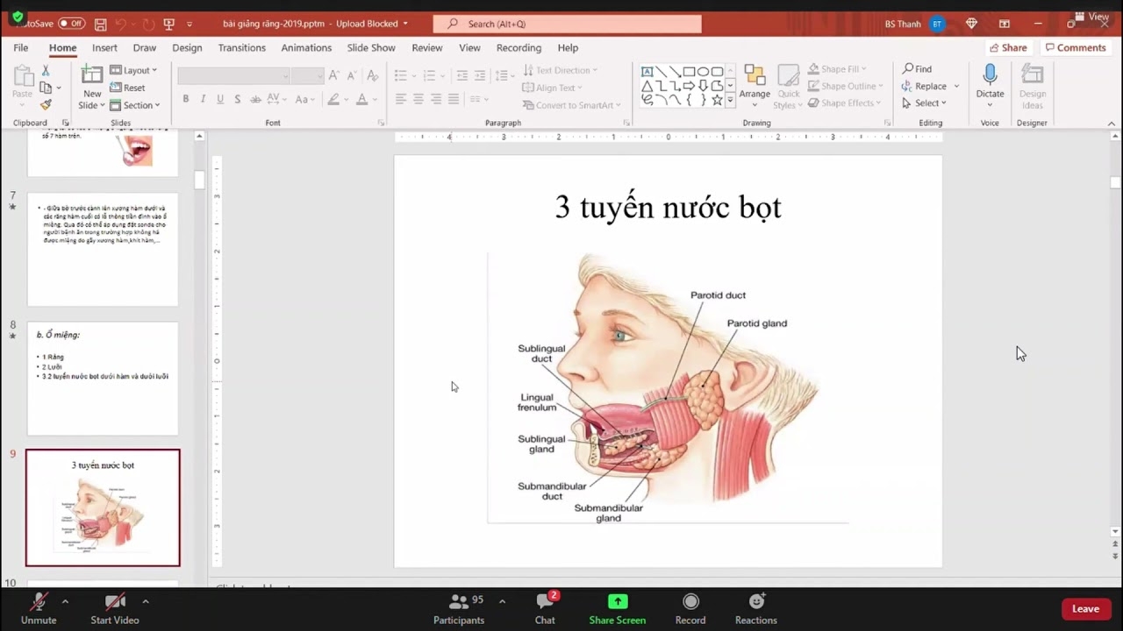Toggle text Shadow formatting
Image resolution: width=1123 pixels, height=631 pixels.
tap(237, 99)
